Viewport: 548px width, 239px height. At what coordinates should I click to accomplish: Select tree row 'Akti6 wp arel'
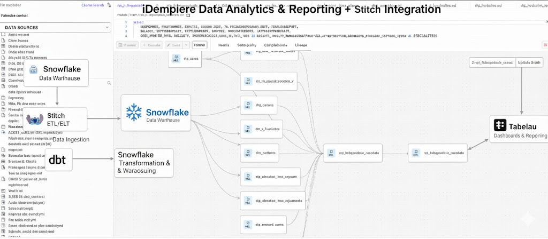[x=19, y=35]
